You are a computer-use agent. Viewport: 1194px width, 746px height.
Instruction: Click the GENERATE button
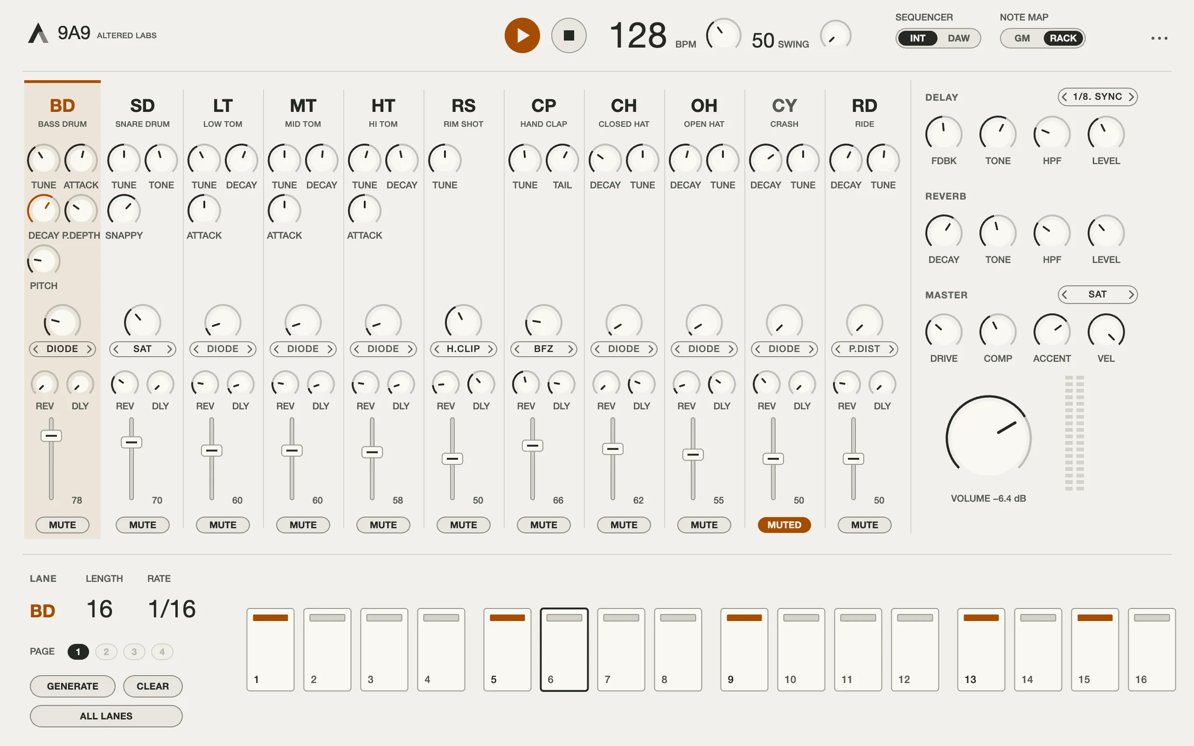[73, 686]
